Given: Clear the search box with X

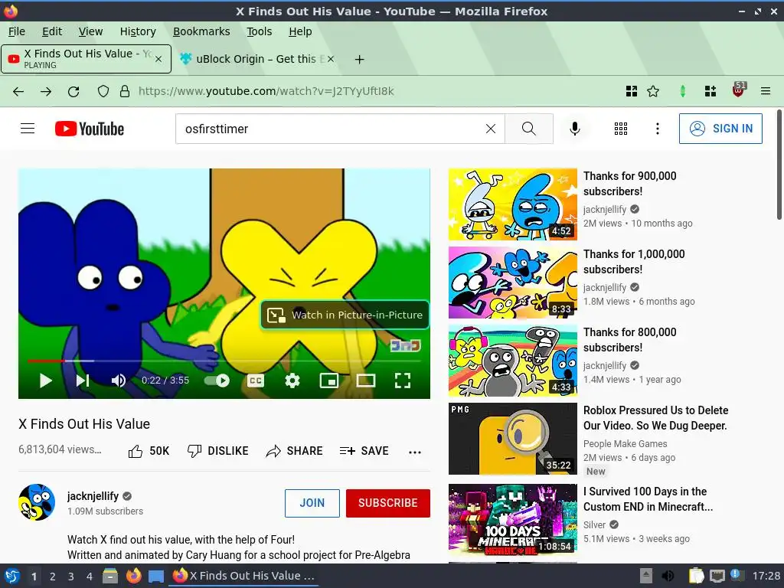Looking at the screenshot, I should (491, 129).
